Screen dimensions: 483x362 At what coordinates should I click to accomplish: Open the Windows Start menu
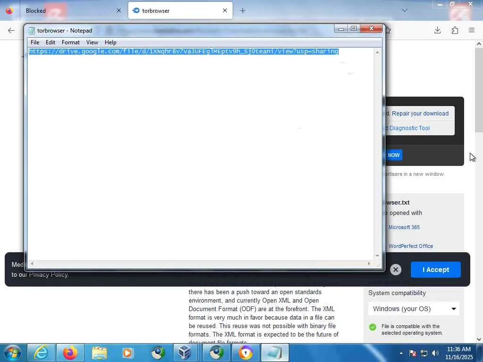click(12, 353)
